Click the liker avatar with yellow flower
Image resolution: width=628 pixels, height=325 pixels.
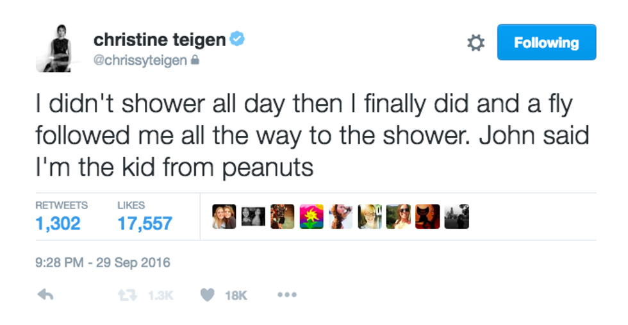pos(311,217)
